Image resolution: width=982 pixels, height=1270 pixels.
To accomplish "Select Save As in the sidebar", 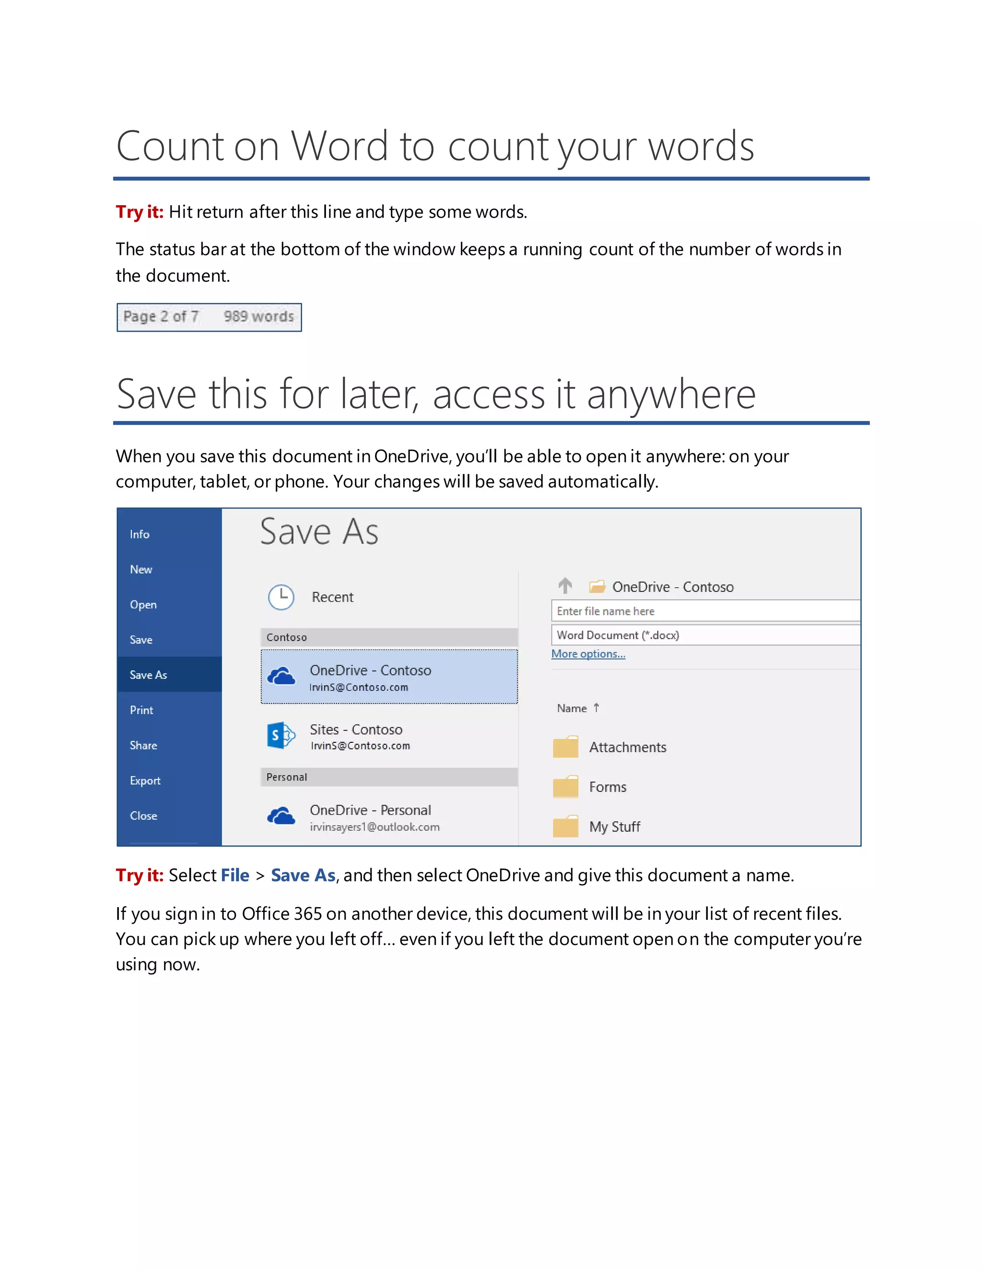I will pos(148,675).
